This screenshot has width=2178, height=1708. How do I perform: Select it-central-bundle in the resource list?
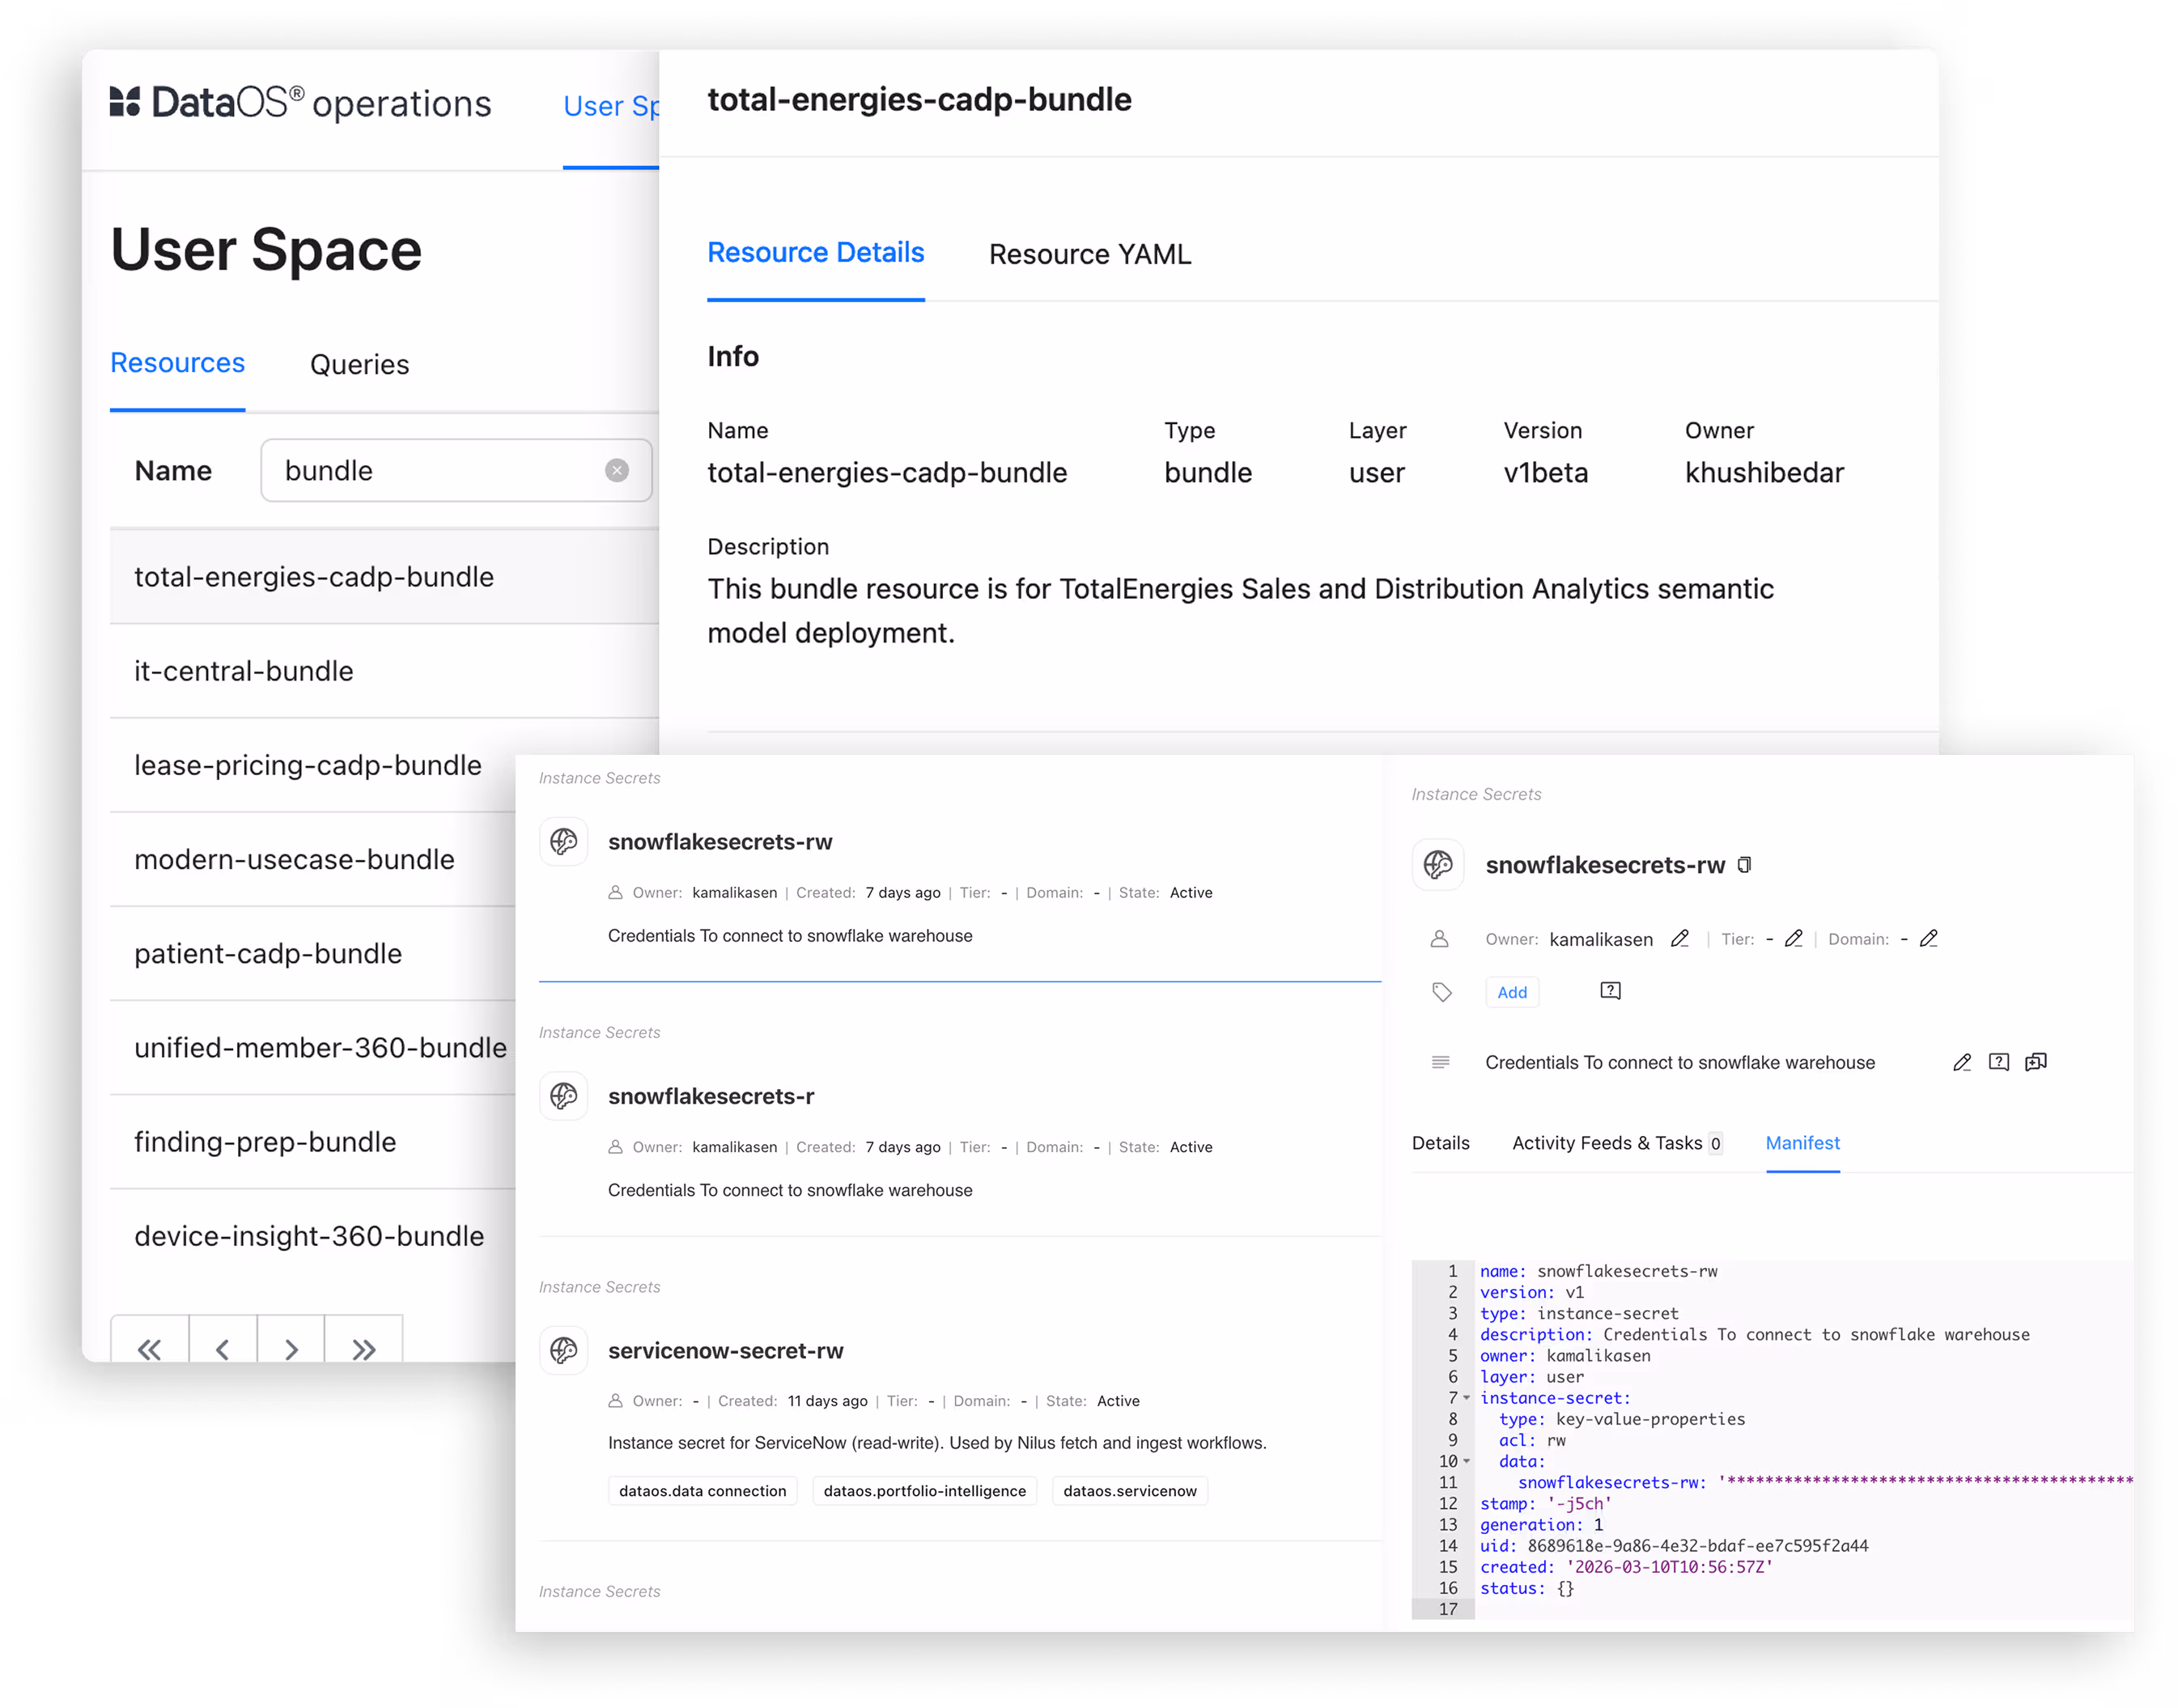pyautogui.click(x=244, y=671)
